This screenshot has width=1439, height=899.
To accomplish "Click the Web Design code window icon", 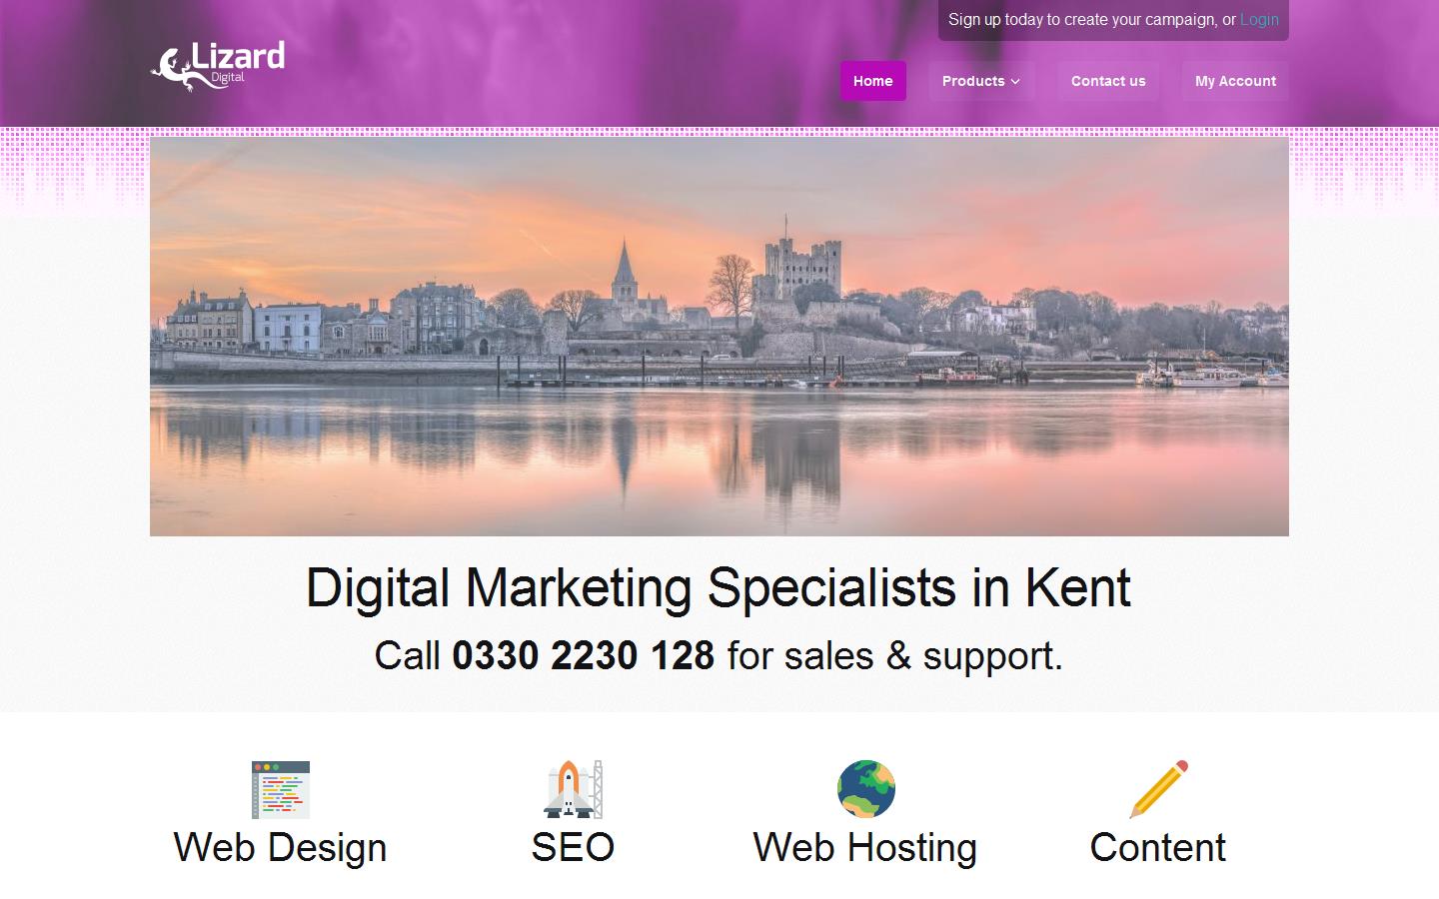I will (x=280, y=789).
